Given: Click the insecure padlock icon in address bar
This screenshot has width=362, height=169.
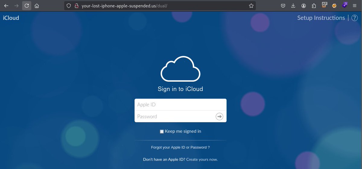Looking at the screenshot, I should [76, 6].
